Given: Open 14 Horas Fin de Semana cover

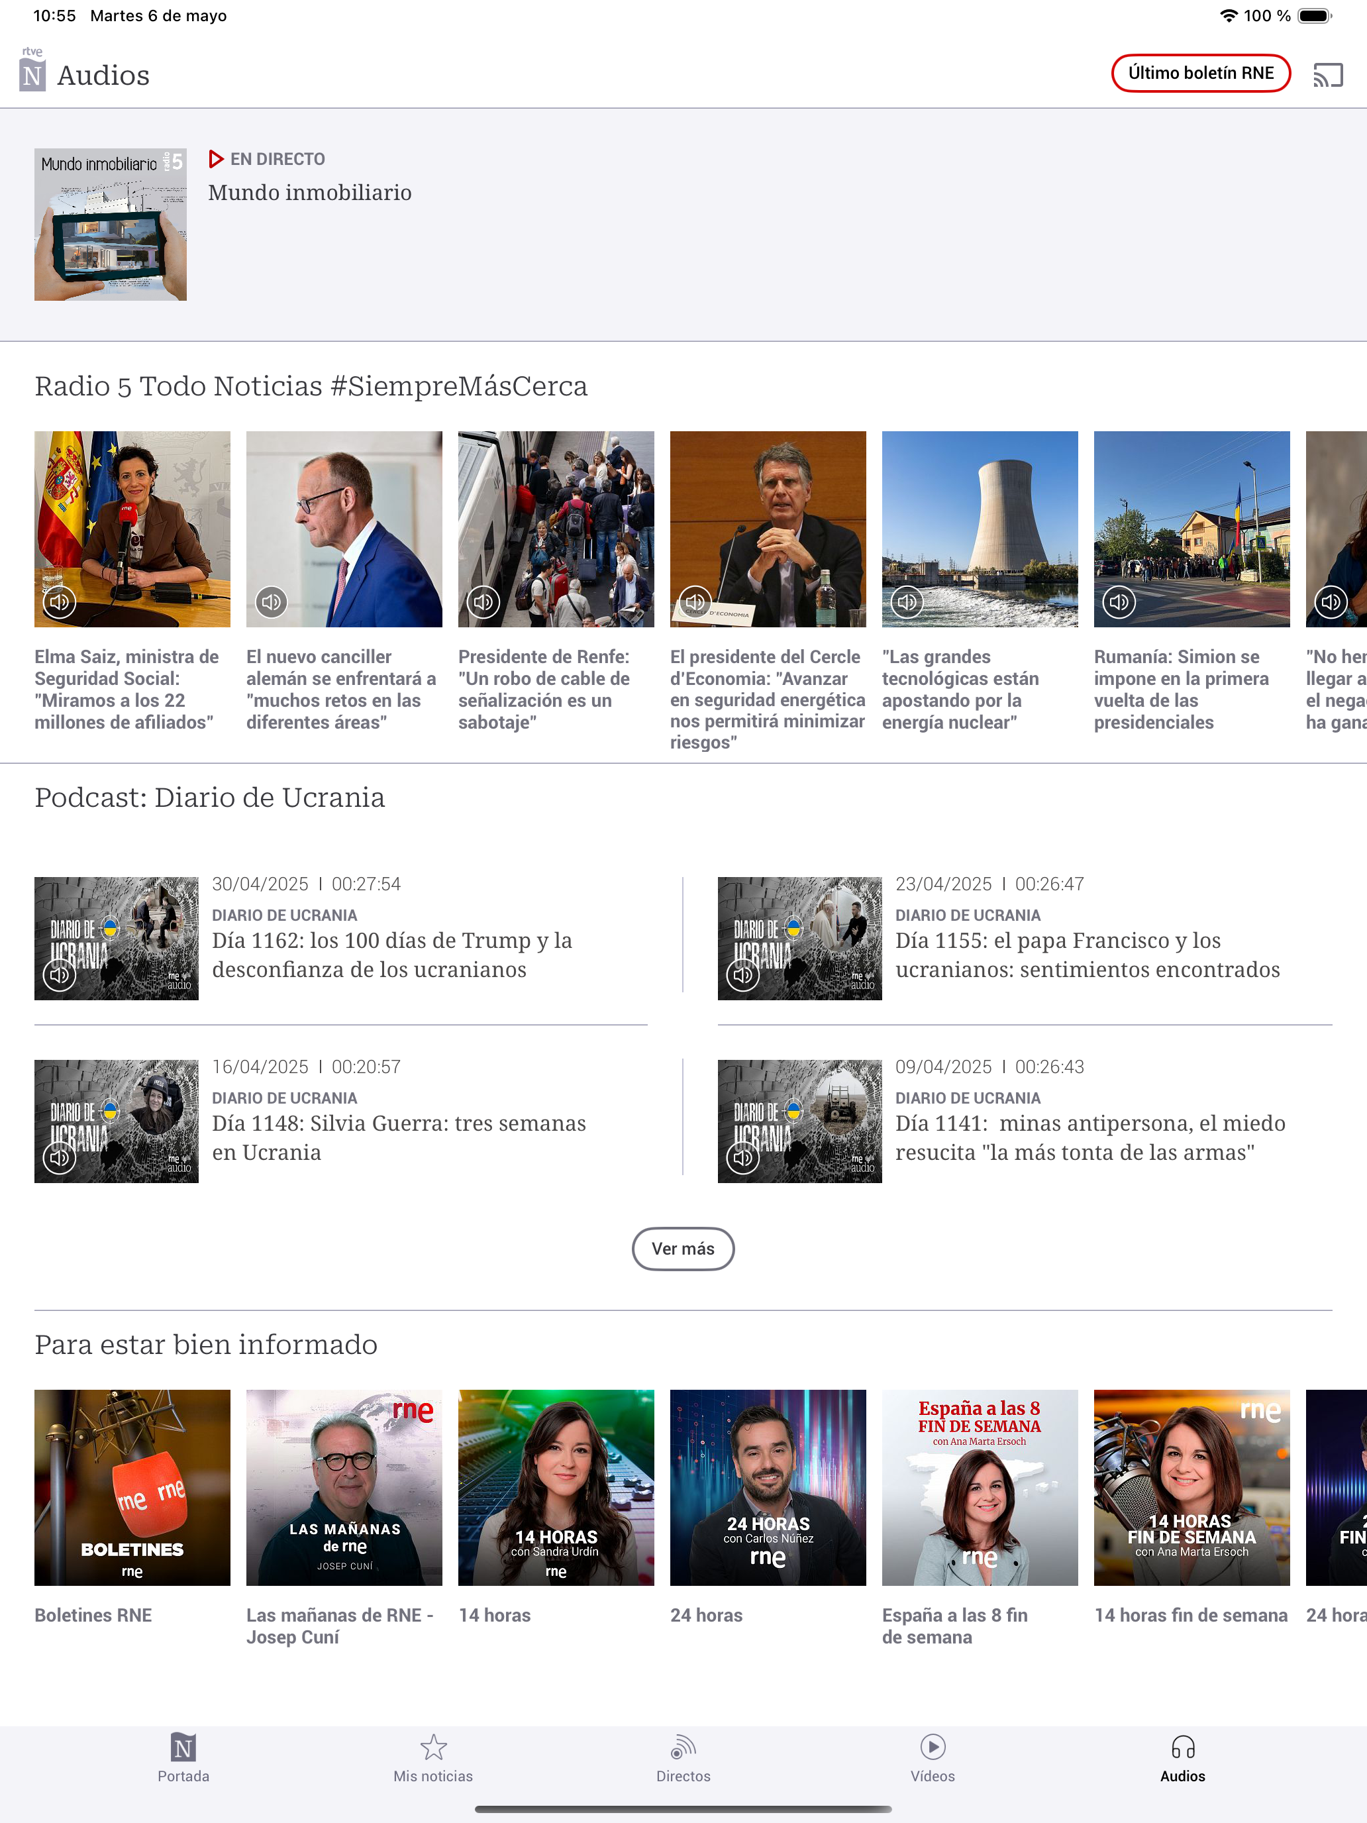Looking at the screenshot, I should [1191, 1488].
